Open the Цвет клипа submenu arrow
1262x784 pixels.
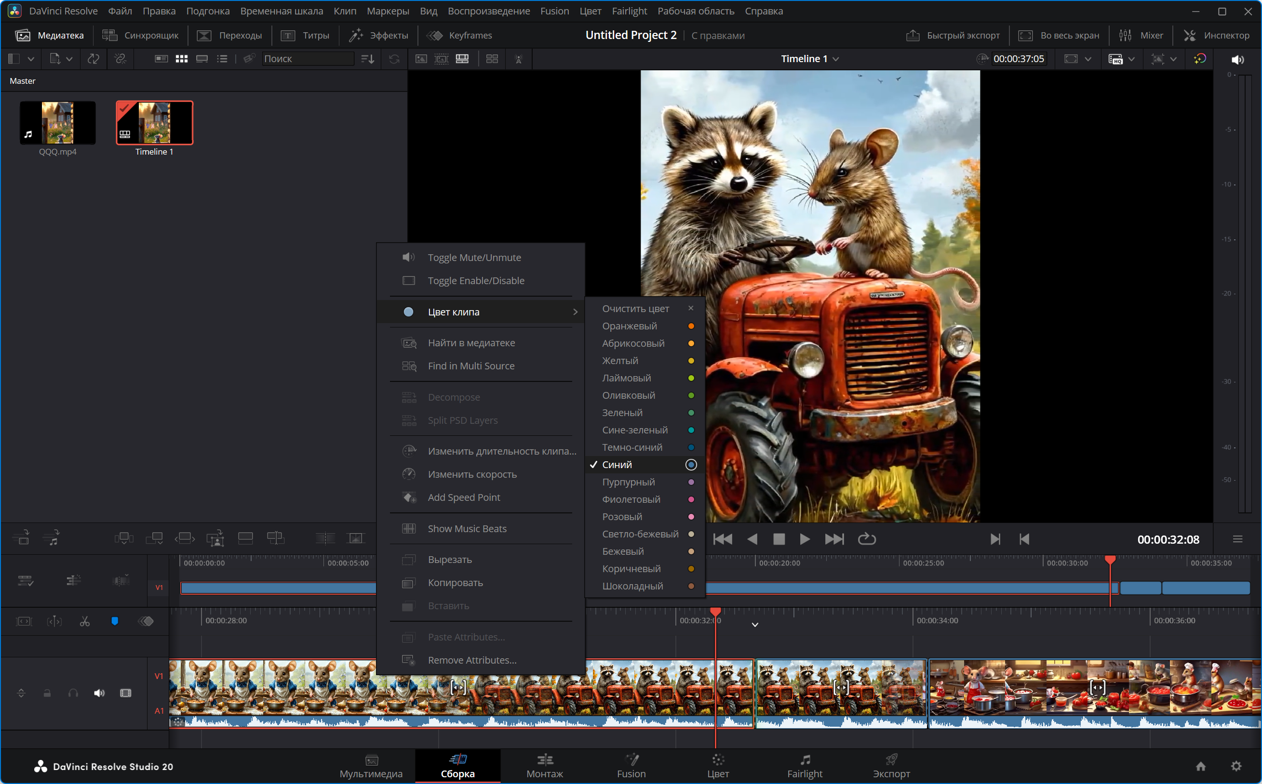575,312
